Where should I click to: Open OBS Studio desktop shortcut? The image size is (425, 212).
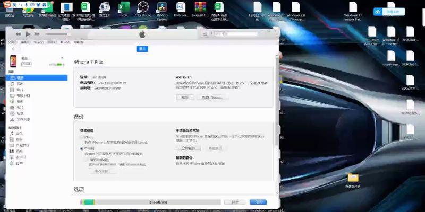coord(143,10)
